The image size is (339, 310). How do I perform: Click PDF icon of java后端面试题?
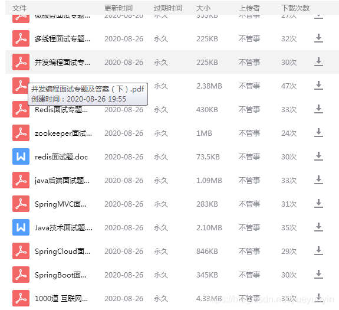click(x=21, y=180)
